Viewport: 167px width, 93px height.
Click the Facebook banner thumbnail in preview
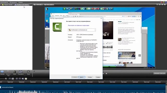127,55
